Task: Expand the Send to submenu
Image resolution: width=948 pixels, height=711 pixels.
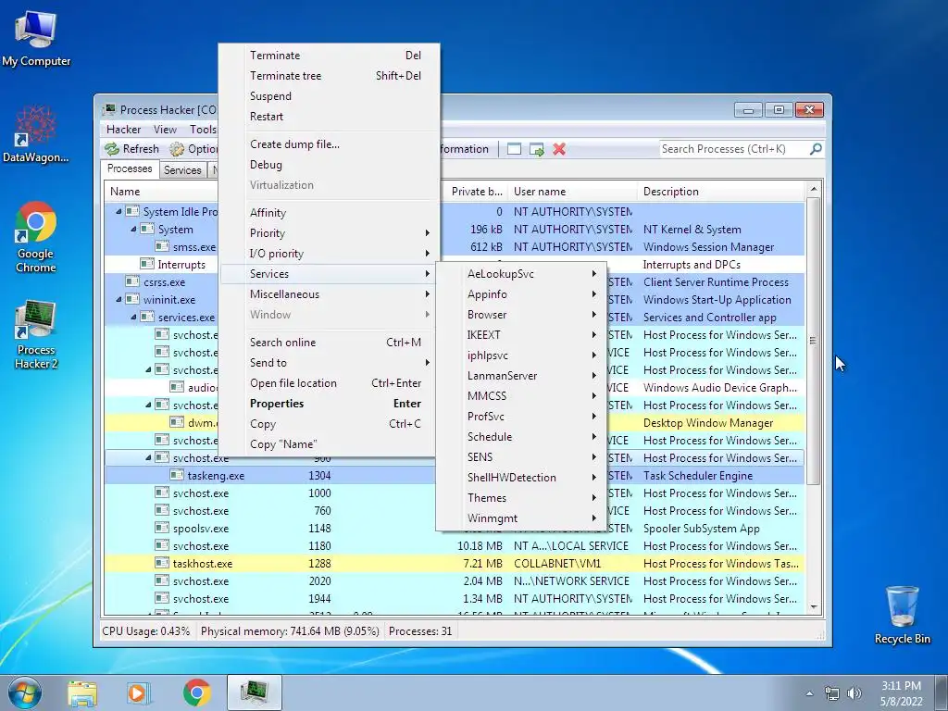Action: point(327,363)
